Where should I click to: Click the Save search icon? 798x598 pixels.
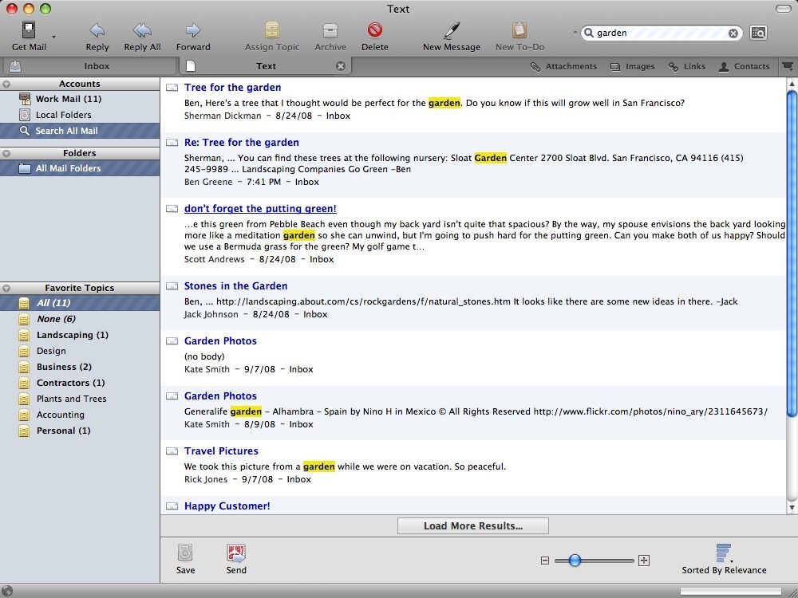(185, 553)
